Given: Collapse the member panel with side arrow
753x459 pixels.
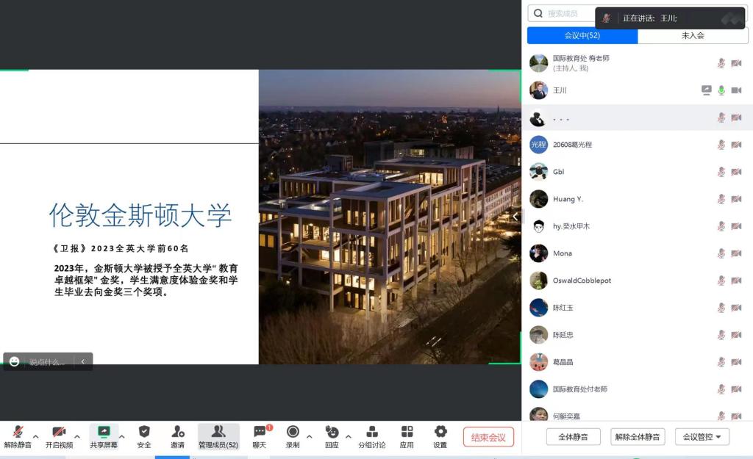Looking at the screenshot, I should (x=515, y=217).
